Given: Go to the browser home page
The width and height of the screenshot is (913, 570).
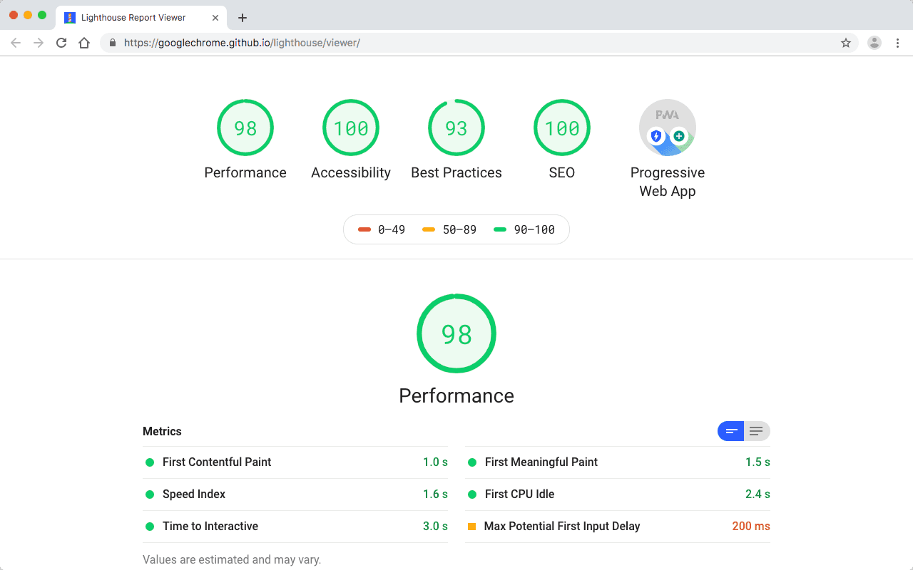Looking at the screenshot, I should click(x=84, y=43).
